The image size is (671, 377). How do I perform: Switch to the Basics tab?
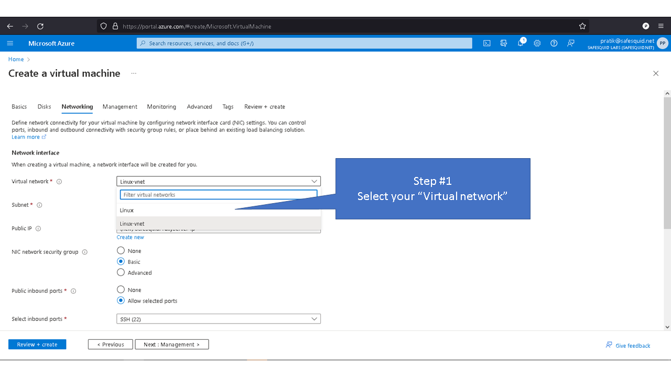(x=19, y=107)
